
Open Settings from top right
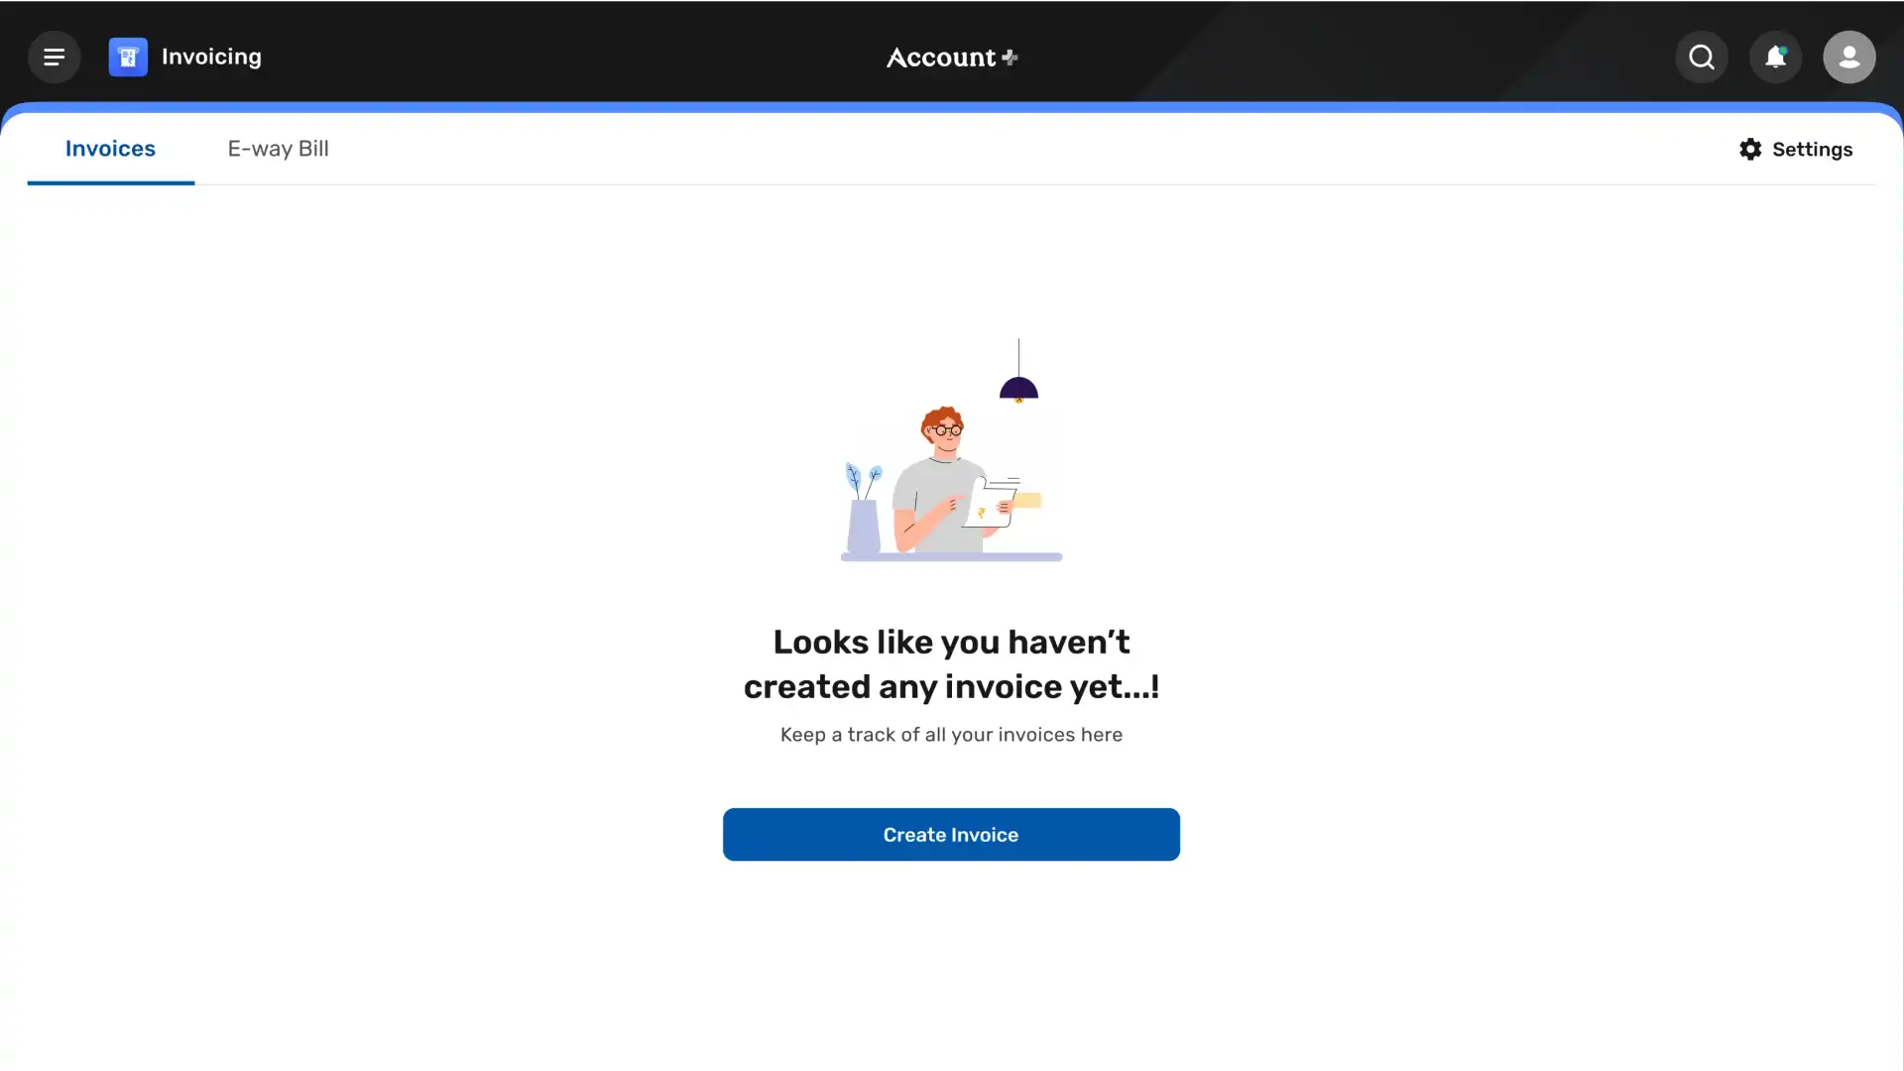click(x=1796, y=149)
